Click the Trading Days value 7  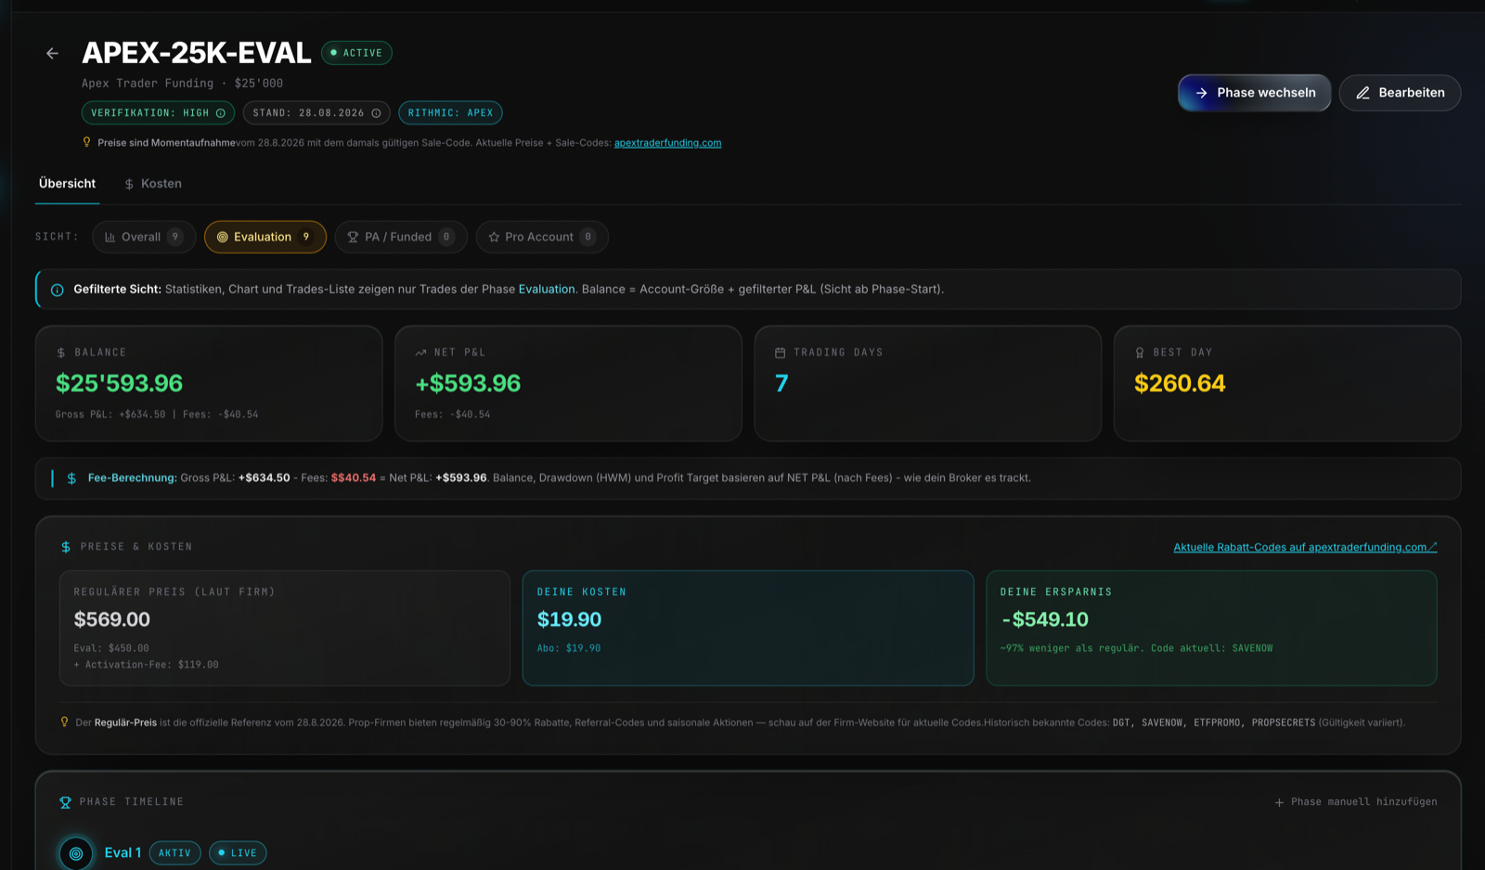point(781,383)
